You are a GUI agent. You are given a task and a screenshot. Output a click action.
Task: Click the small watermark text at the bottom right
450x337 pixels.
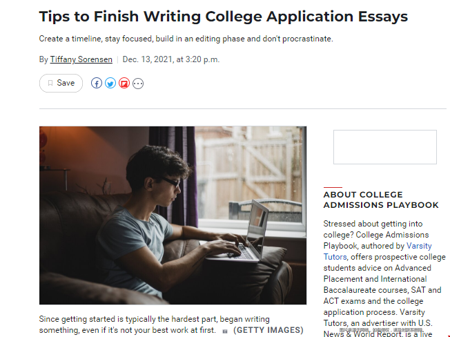[381, 330]
